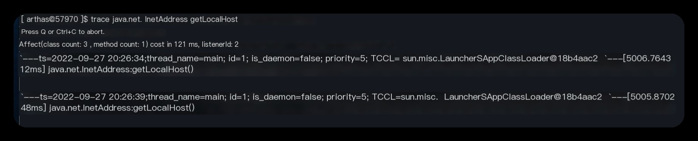The image size is (698, 141).
Task: Click the first is_daemon=false text
Action: point(286,58)
